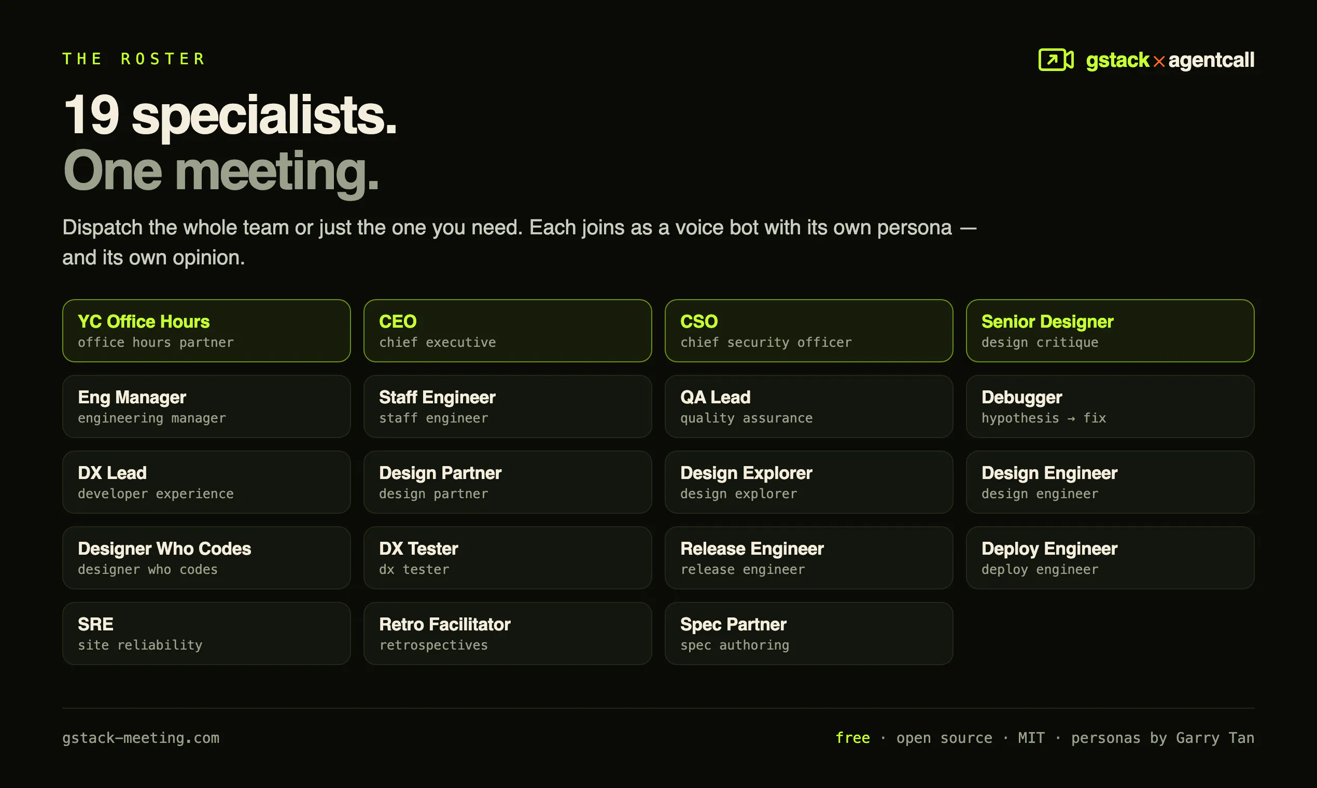Pick the Designer Who Codes card
Viewport: 1317px width, 788px height.
click(x=206, y=558)
